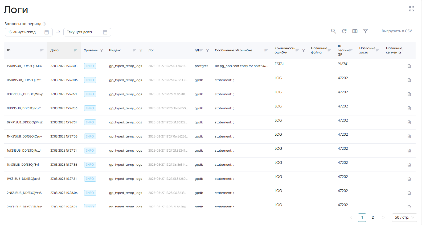
Task: Filter the Индекс column with funnel icon
Action: click(x=141, y=50)
